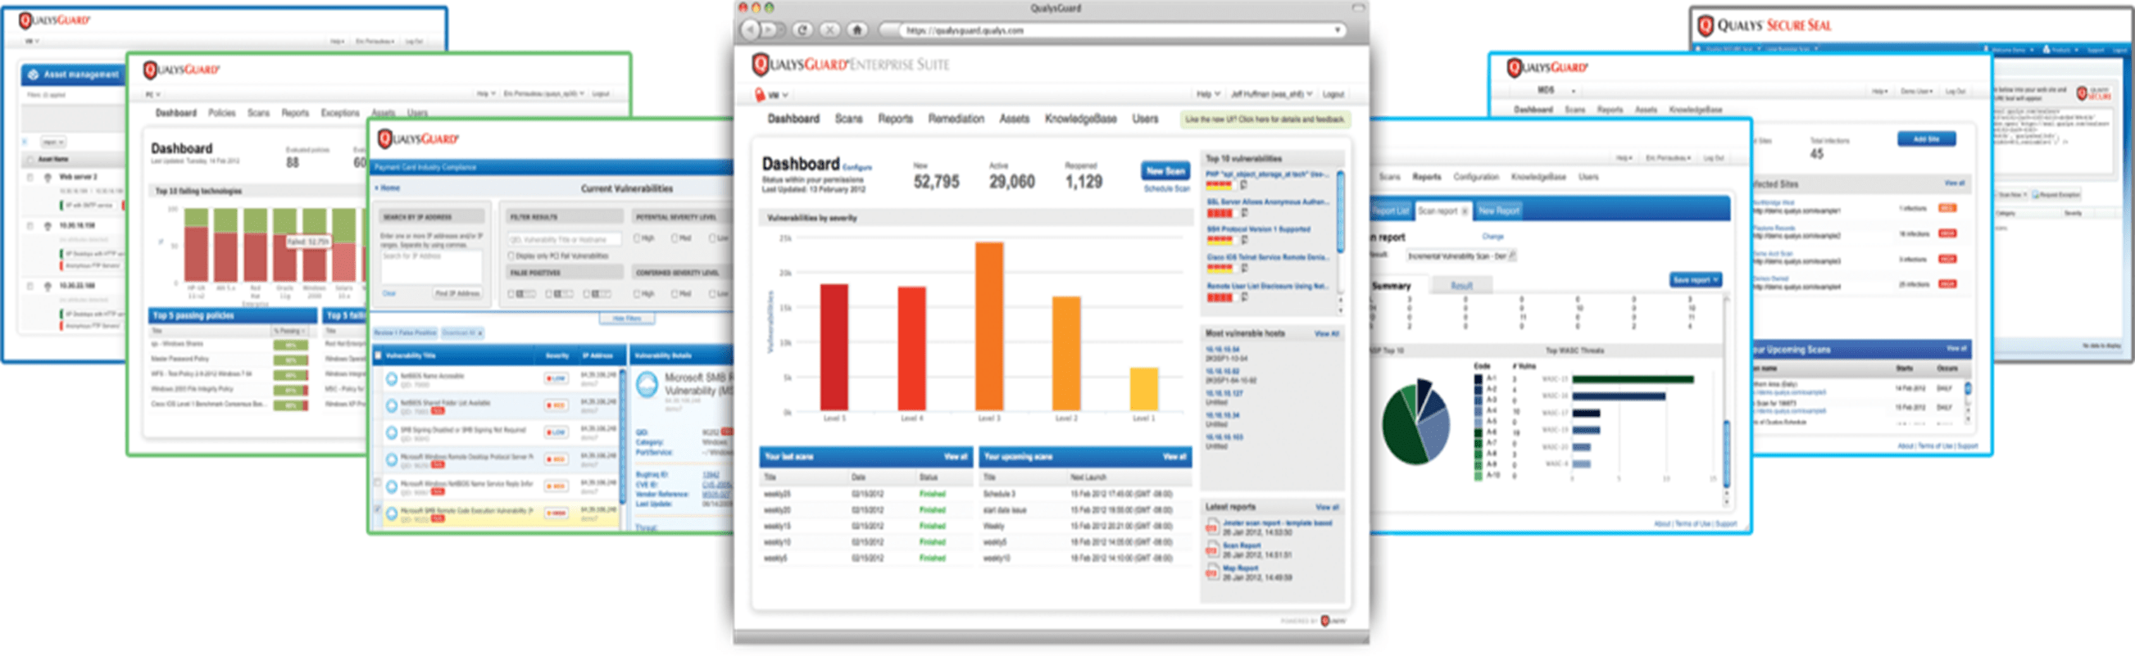Click the Level 5 dark red severity bar
This screenshot has width=2135, height=656.
[834, 348]
